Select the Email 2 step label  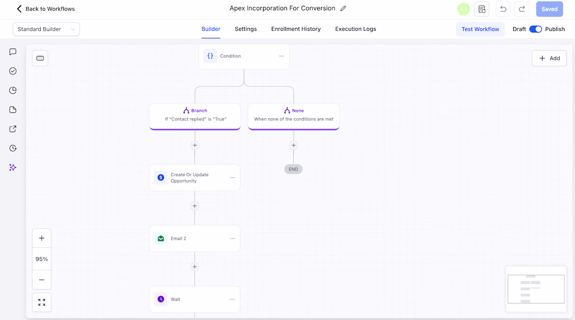pyautogui.click(x=178, y=238)
